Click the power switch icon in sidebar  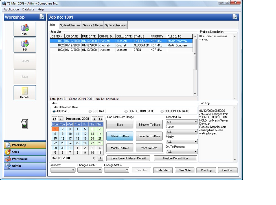click(25, 124)
